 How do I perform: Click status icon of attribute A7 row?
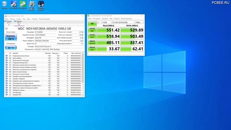point(6,67)
